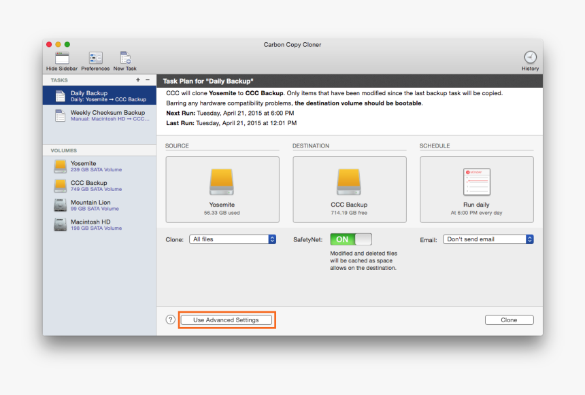Image resolution: width=585 pixels, height=395 pixels.
Task: Select the CCC Backup volume in sidebar
Action: [x=99, y=186]
